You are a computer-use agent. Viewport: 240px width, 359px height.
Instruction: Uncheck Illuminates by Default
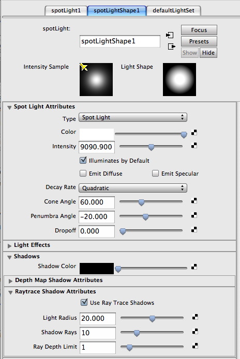[x=83, y=160]
